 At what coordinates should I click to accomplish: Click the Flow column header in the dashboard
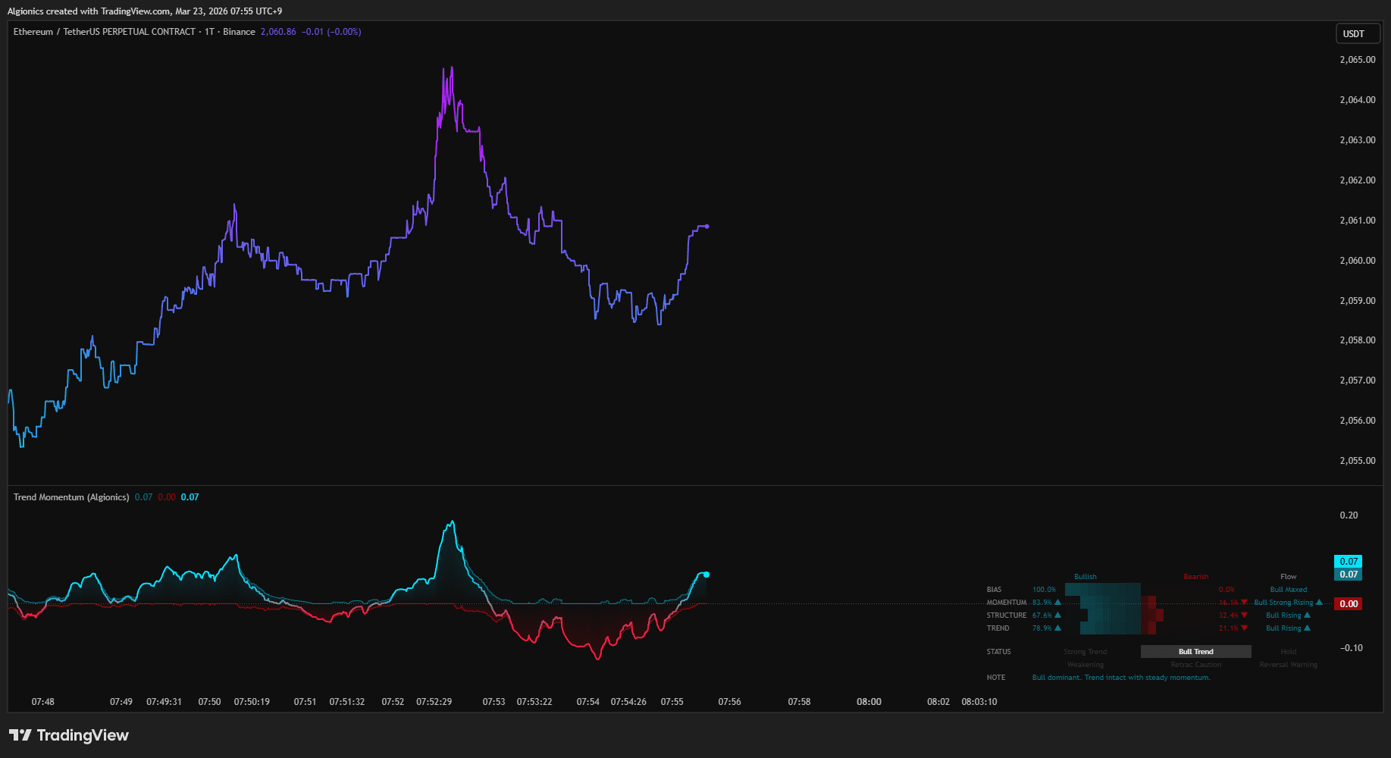[x=1289, y=577]
